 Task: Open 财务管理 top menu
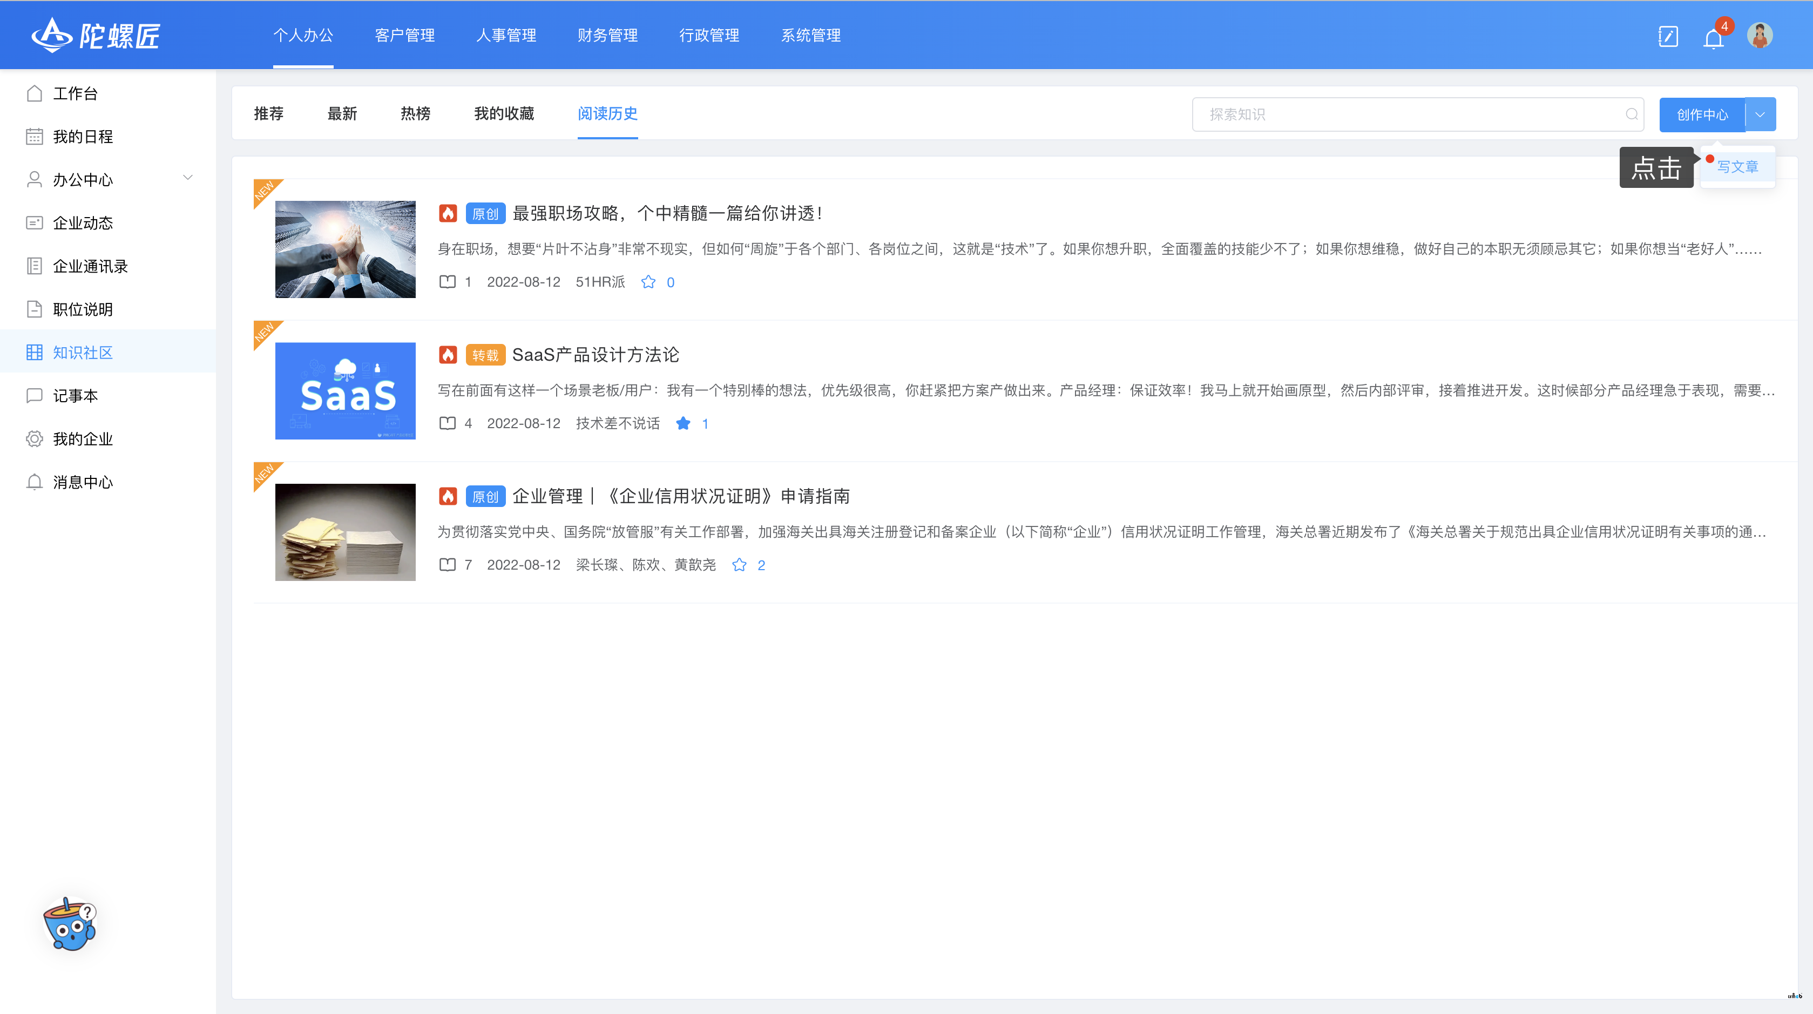(607, 35)
